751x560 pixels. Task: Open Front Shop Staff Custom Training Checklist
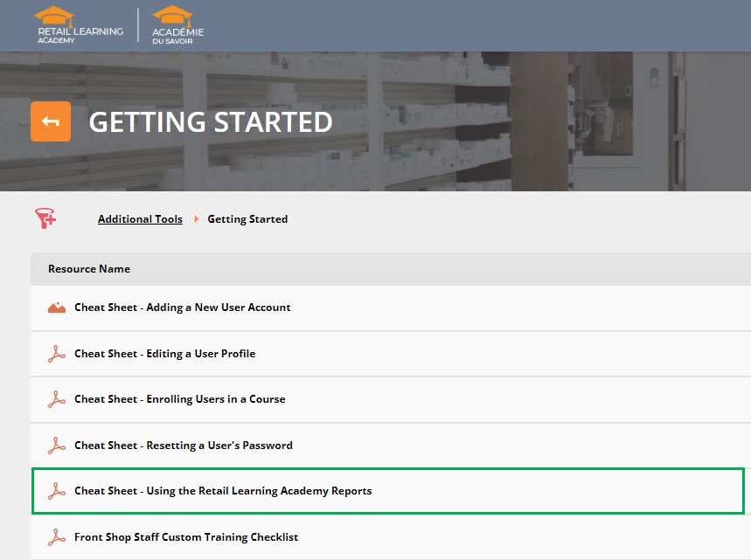[186, 537]
